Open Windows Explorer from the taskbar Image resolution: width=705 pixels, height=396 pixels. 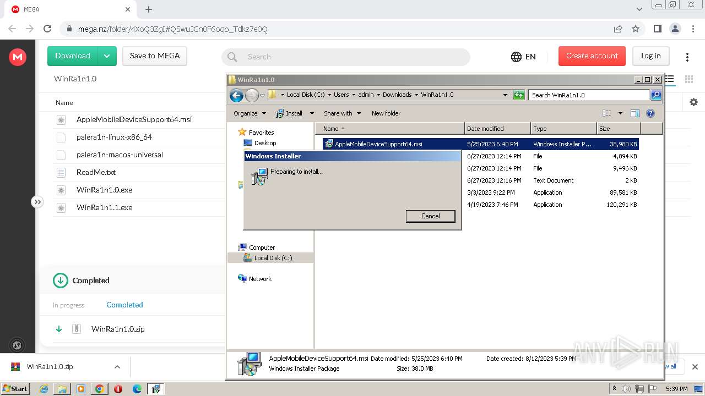tap(62, 389)
